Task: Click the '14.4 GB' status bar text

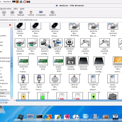Action: pos(4,103)
